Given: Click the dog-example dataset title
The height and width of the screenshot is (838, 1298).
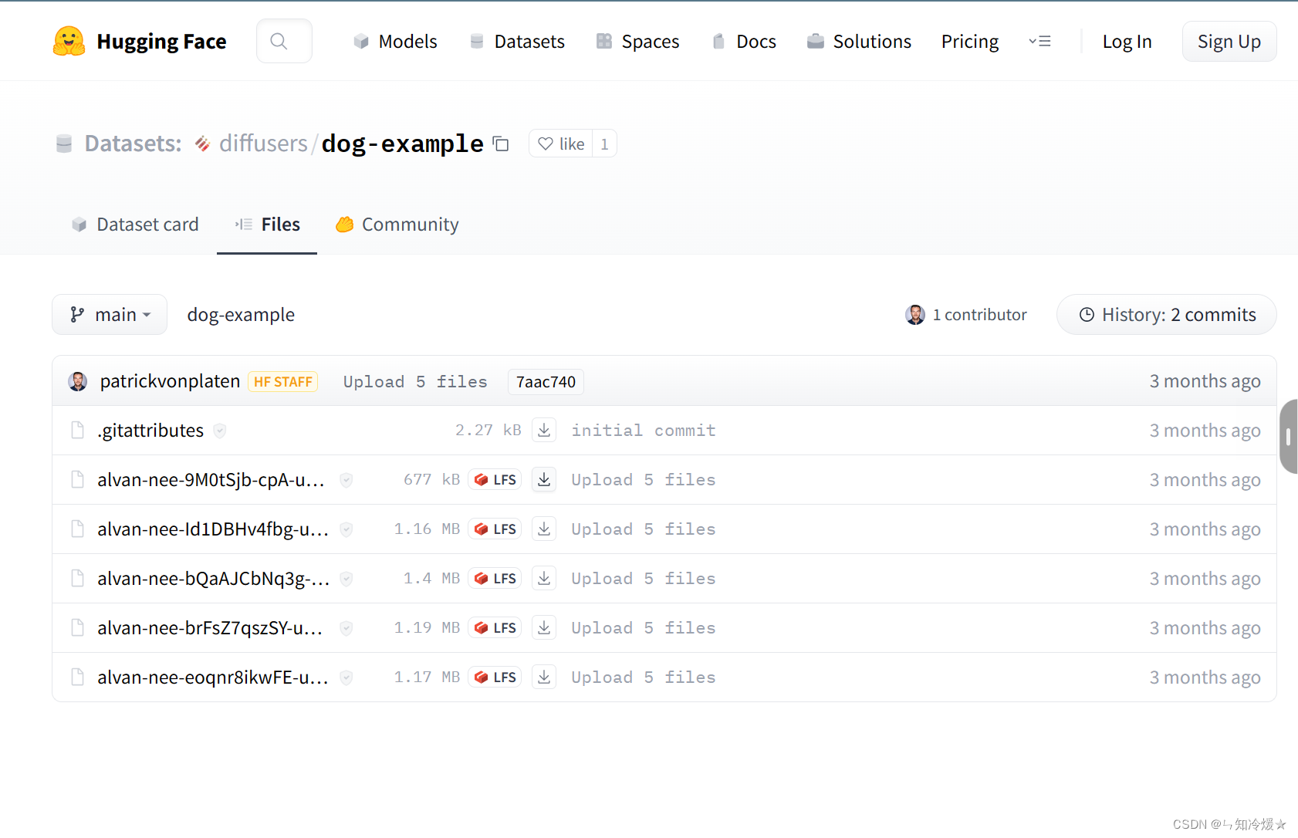Looking at the screenshot, I should click(402, 144).
